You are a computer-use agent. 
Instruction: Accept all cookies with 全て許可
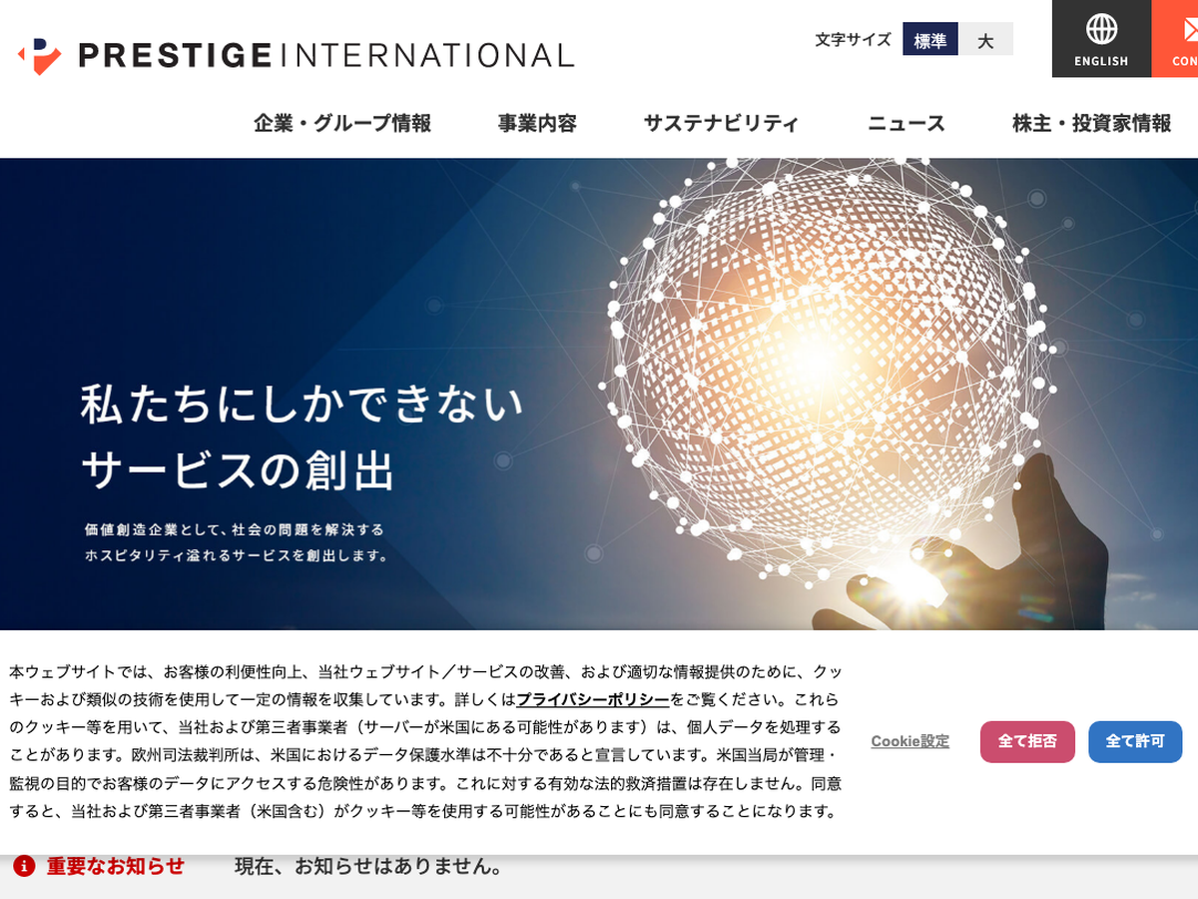1135,741
